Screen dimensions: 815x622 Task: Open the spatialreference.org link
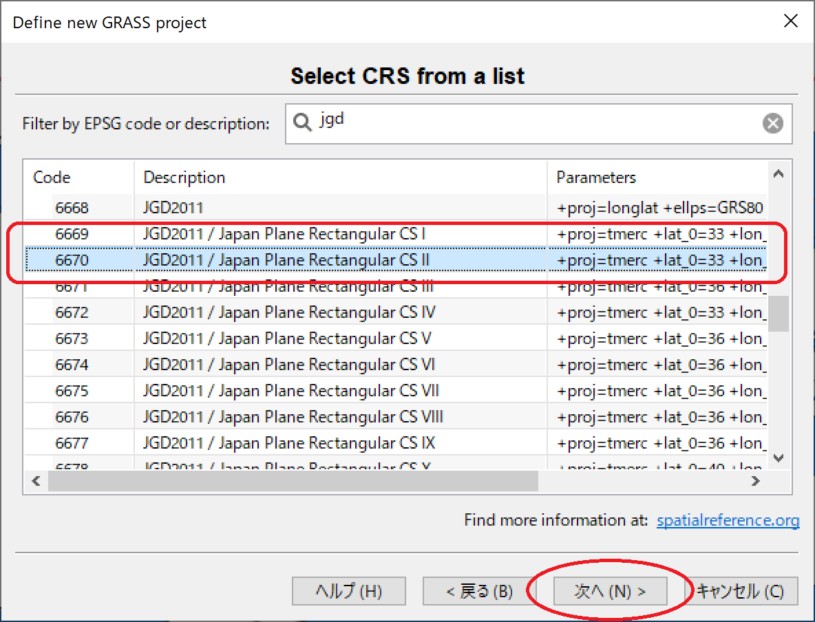(728, 520)
